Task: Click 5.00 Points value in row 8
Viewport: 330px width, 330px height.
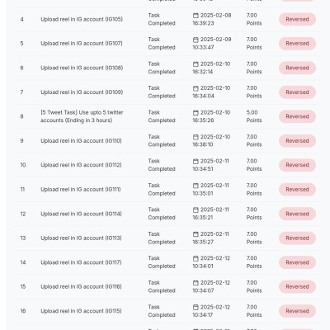Action: [254, 116]
